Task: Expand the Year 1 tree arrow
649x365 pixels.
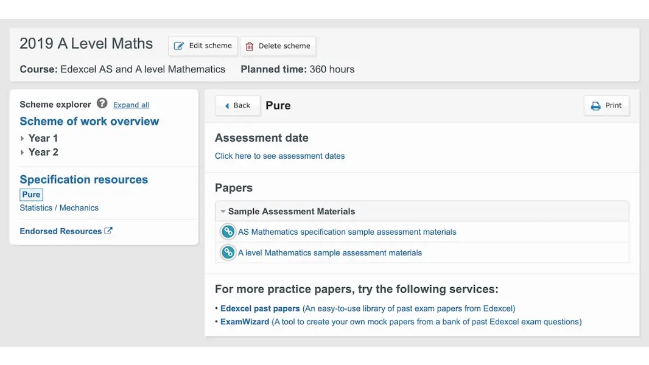Action: click(x=22, y=139)
